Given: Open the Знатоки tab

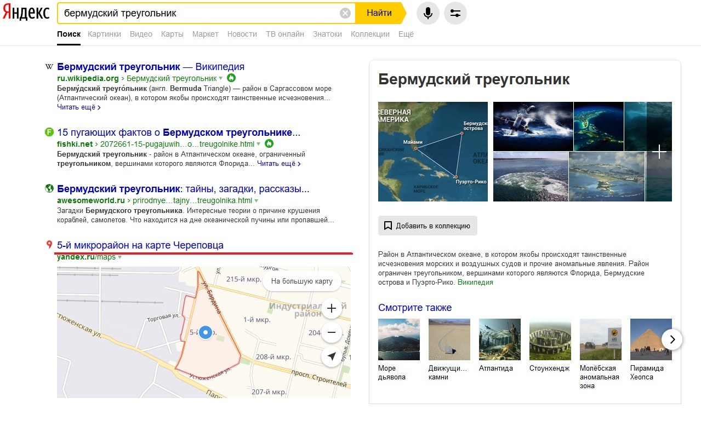Looking at the screenshot, I should point(327,34).
